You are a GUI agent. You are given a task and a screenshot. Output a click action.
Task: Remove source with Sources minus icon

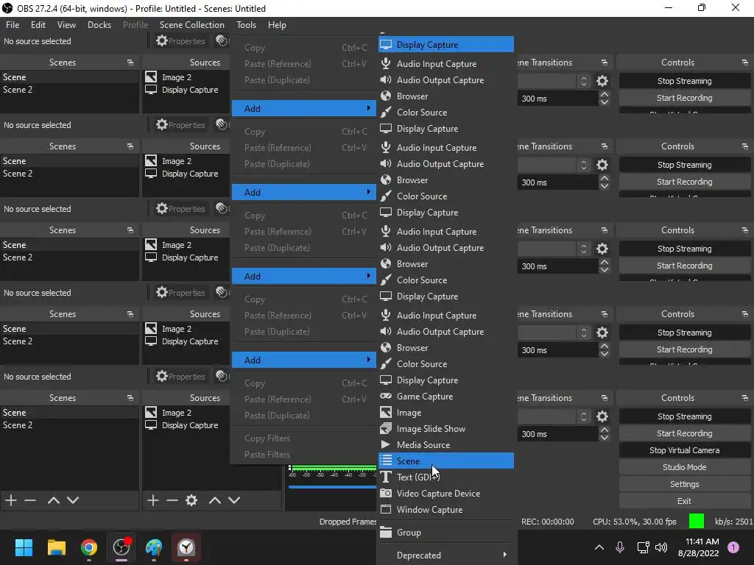[172, 500]
